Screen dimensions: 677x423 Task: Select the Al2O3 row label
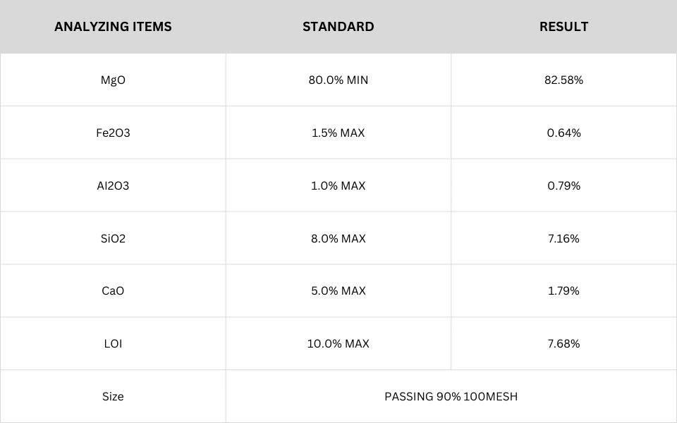pyautogui.click(x=113, y=185)
